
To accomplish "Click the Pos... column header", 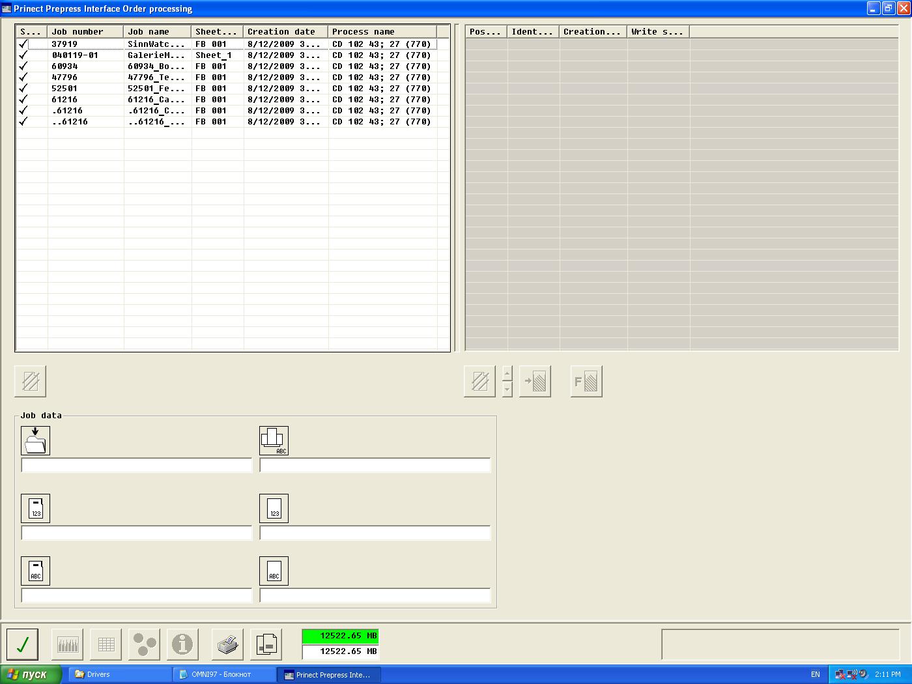I will tap(487, 31).
